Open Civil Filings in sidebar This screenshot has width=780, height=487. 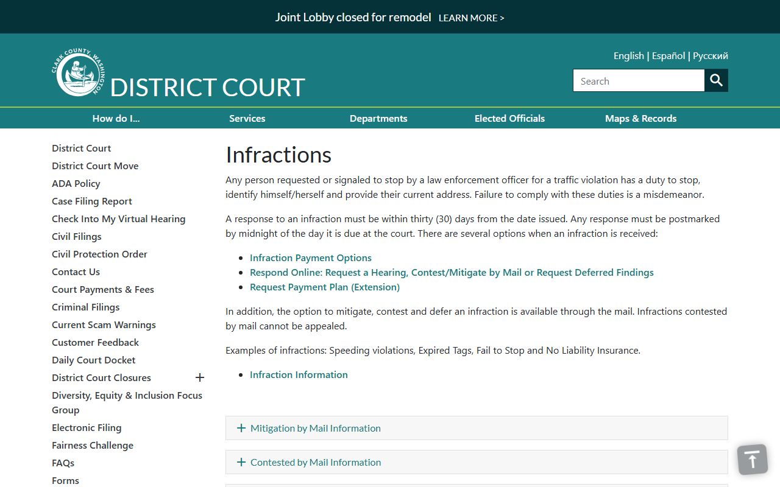click(x=77, y=236)
